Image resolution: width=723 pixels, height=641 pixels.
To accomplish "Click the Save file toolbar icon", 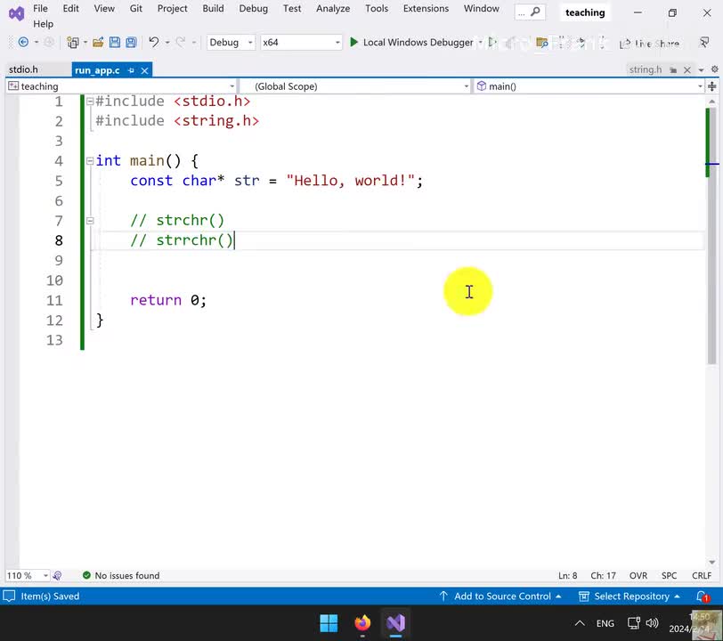I will click(115, 43).
